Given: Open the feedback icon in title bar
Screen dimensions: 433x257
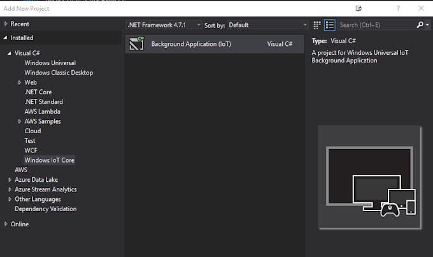Looking at the screenshot, I should 358,8.
